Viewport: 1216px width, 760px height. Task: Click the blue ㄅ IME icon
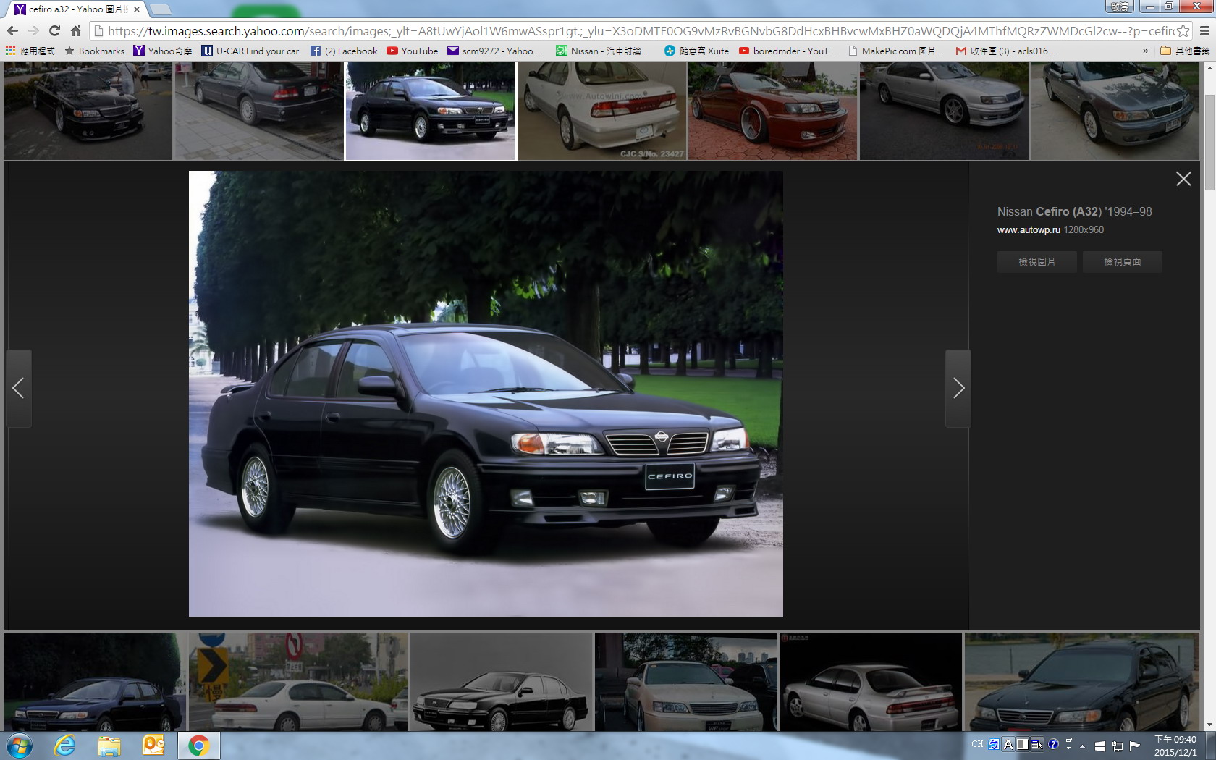994,744
